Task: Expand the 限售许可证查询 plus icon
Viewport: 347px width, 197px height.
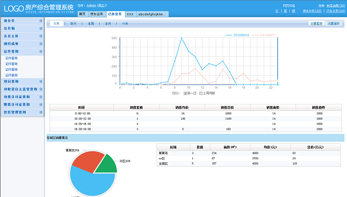Action: coord(41,105)
